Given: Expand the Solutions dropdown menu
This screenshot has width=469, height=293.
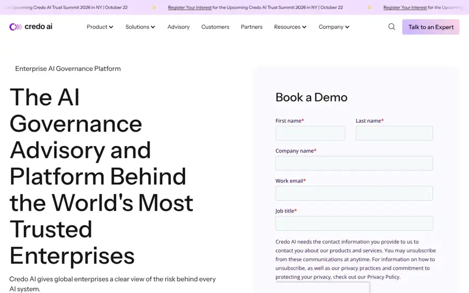Looking at the screenshot, I should coord(140,27).
